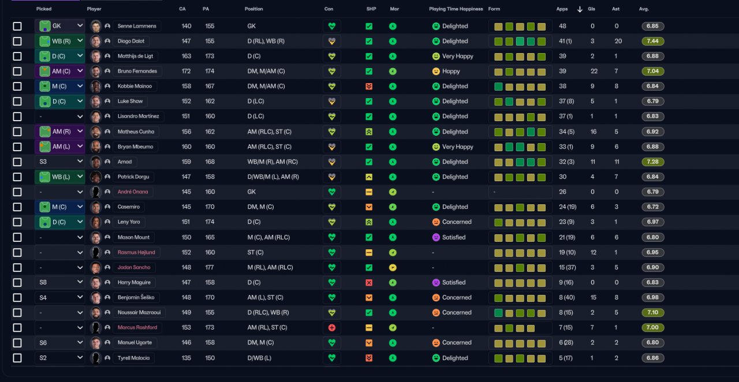The width and height of the screenshot is (739, 382).
Task: Tick the checkbox for Harry Maguire
Action: click(x=17, y=282)
